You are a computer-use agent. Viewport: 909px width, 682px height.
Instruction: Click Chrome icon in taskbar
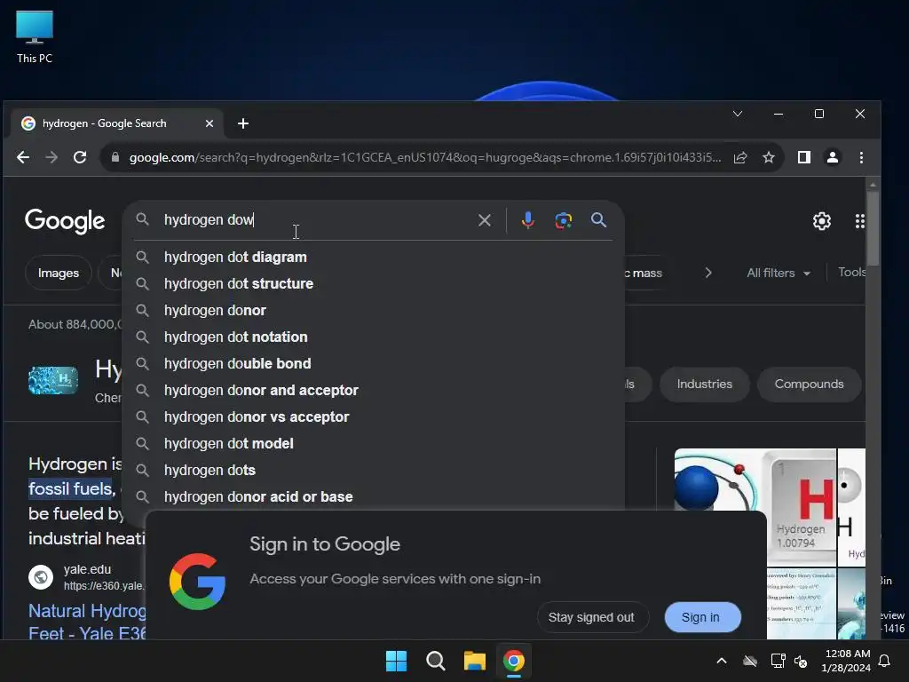click(x=514, y=661)
